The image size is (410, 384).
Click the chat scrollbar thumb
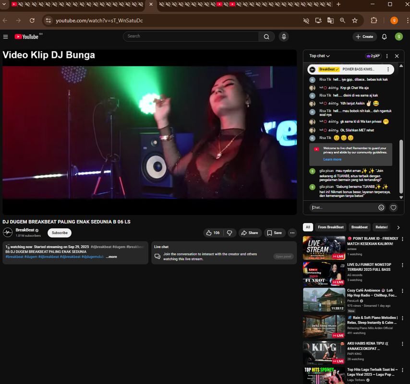401,167
